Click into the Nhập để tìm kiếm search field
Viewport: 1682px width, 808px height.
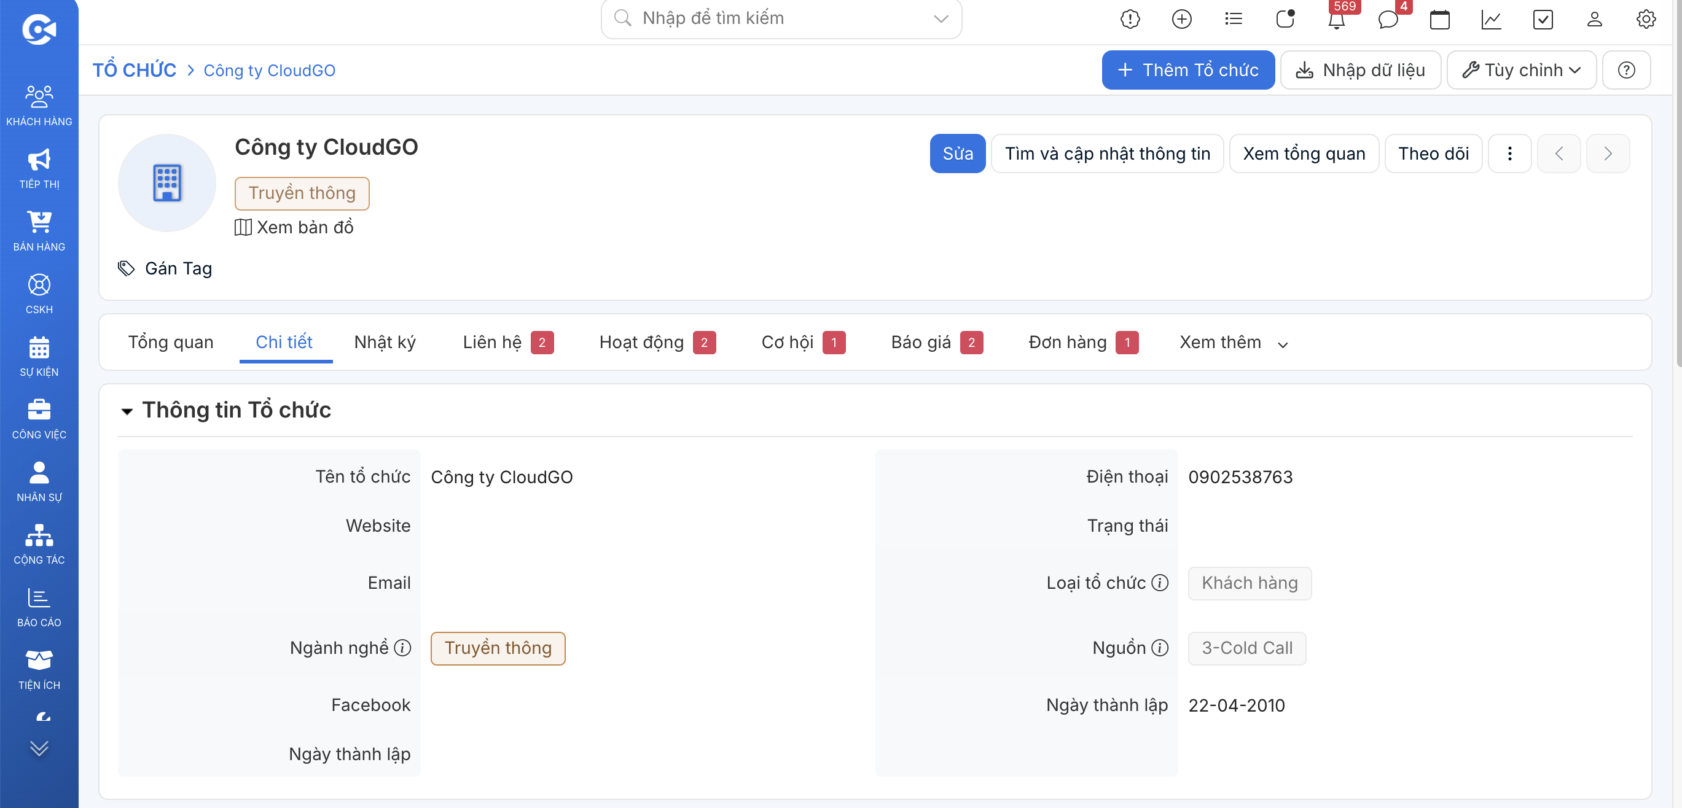pyautogui.click(x=781, y=18)
